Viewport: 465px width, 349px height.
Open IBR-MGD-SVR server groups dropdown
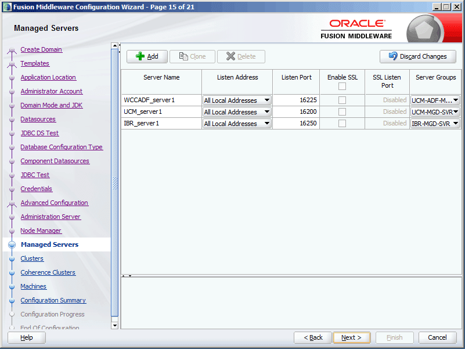tap(435, 124)
